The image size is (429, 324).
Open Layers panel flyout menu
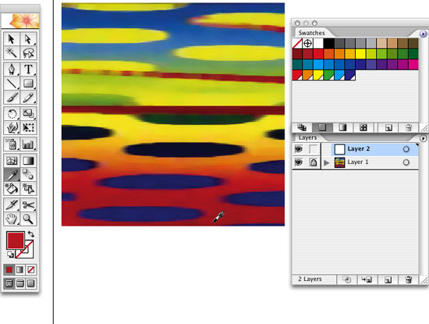(x=423, y=139)
